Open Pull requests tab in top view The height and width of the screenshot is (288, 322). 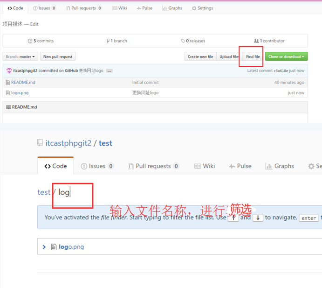(x=84, y=8)
